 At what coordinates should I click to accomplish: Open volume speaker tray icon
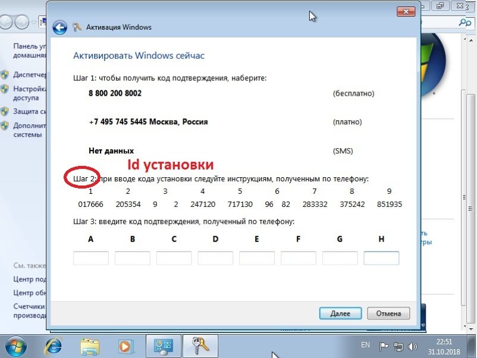[413, 347]
